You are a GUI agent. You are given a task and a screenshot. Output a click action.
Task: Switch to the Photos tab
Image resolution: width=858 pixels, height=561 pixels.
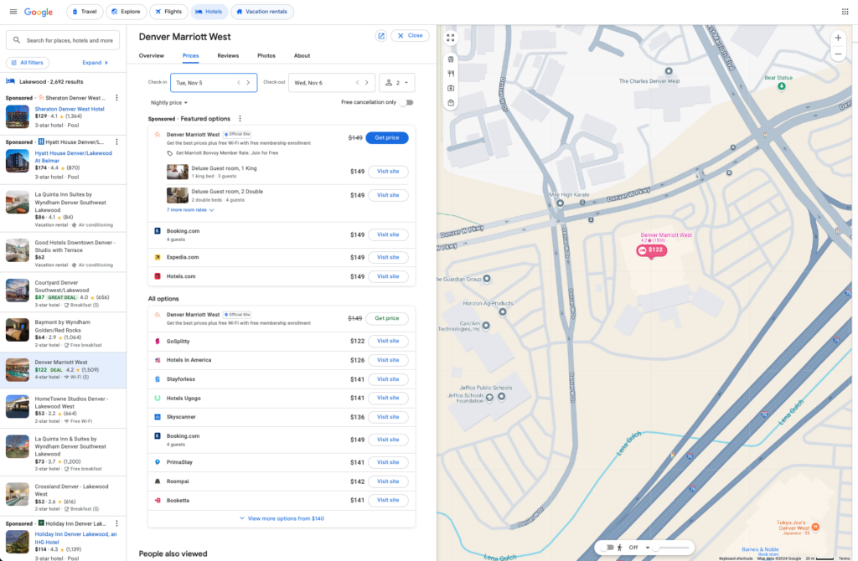pos(266,56)
